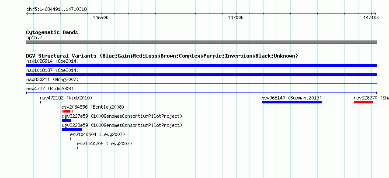The width and height of the screenshot is (389, 178).
Task: Open the nsv968140 (Sudmant2013) label
Action: [292, 98]
